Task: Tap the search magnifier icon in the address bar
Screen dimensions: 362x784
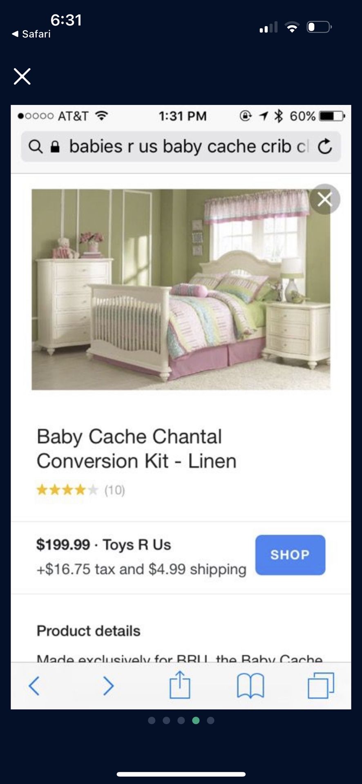Action: (x=36, y=147)
